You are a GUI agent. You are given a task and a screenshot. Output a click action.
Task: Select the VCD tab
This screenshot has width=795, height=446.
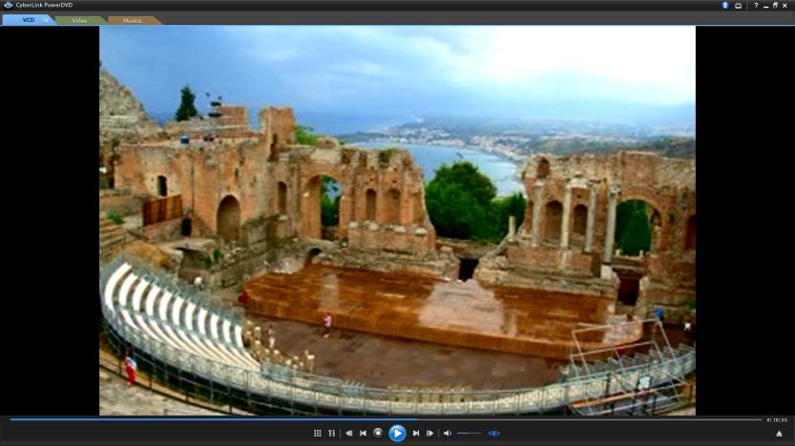pyautogui.click(x=29, y=20)
